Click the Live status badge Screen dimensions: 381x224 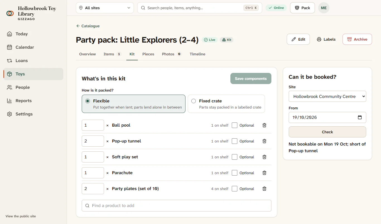tap(209, 40)
